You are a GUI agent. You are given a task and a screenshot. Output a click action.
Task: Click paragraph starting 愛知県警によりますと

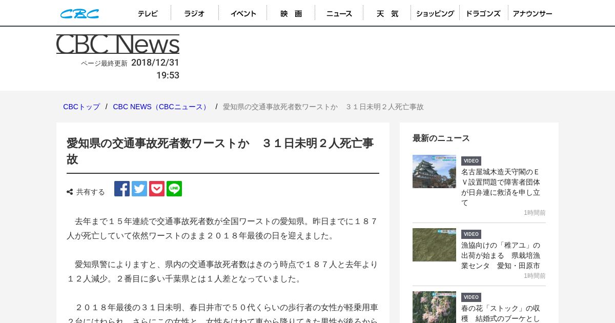coord(223,272)
